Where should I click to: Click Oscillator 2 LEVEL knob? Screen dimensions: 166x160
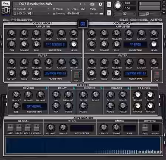(154, 44)
